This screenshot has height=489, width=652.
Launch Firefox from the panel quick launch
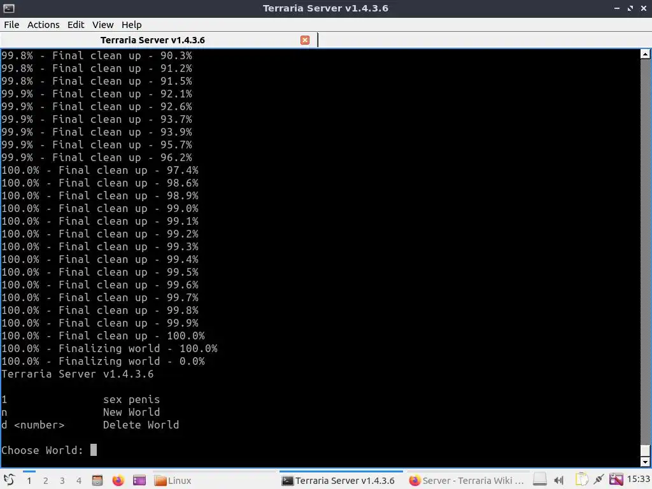[x=118, y=480]
